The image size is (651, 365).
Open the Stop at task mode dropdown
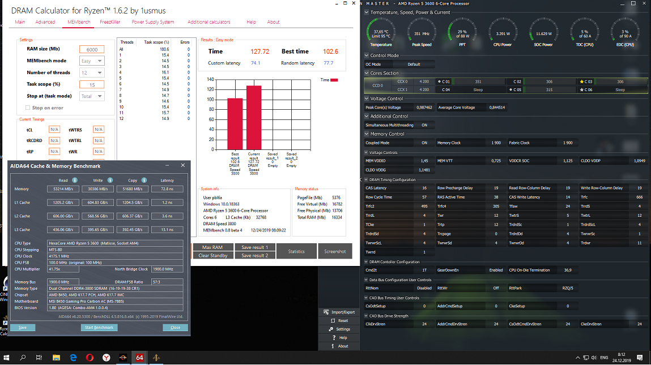point(92,96)
